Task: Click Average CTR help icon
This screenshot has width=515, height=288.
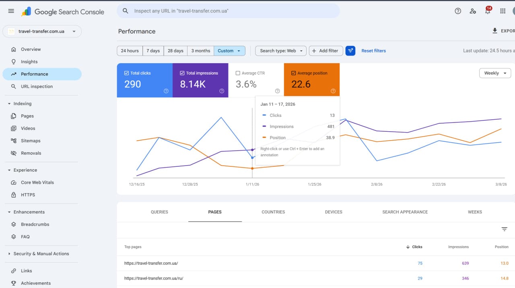Action: click(277, 91)
